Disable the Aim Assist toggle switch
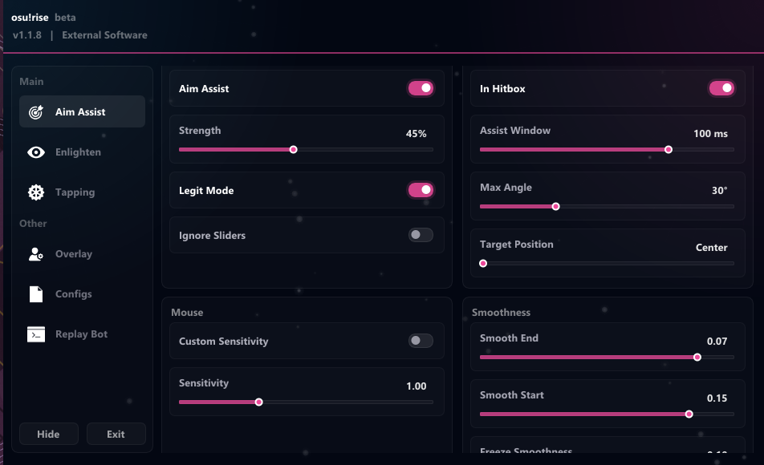Image resolution: width=764 pixels, height=465 pixels. coord(421,88)
